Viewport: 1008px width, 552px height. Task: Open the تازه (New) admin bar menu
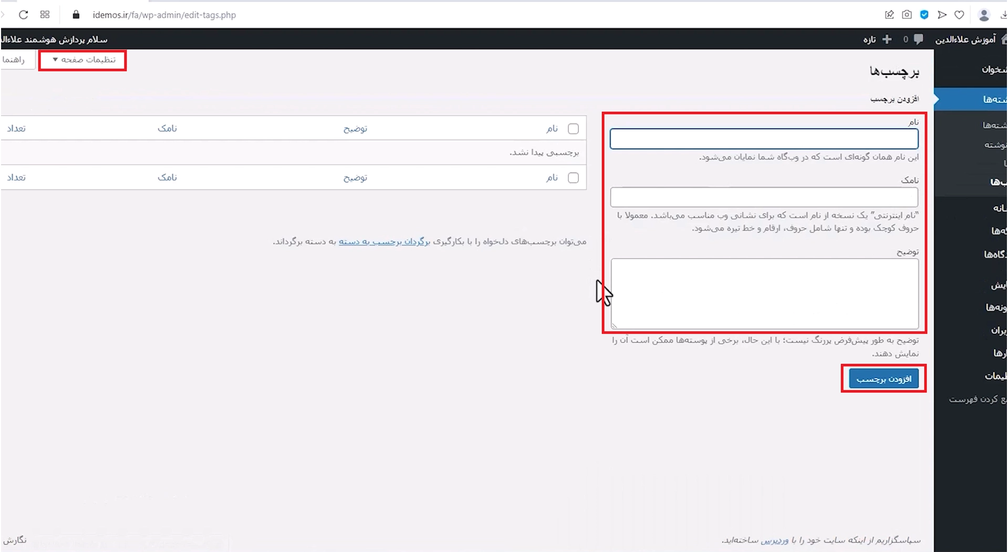[869, 39]
